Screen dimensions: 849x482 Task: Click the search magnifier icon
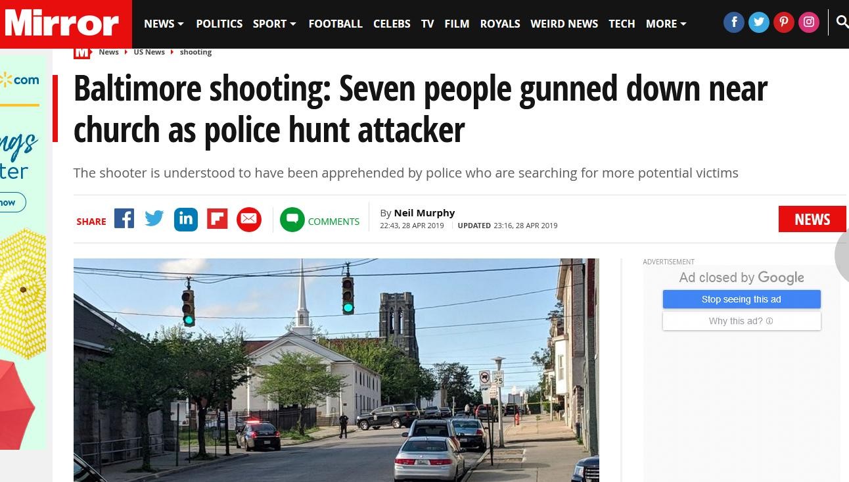[x=842, y=23]
